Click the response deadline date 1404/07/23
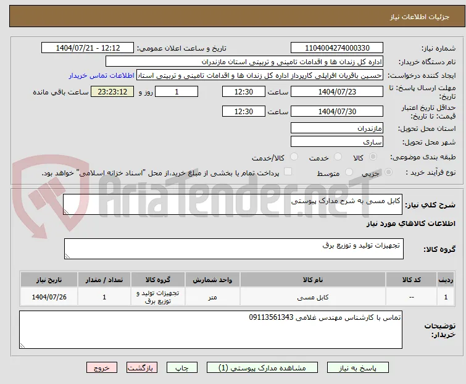 (337, 91)
